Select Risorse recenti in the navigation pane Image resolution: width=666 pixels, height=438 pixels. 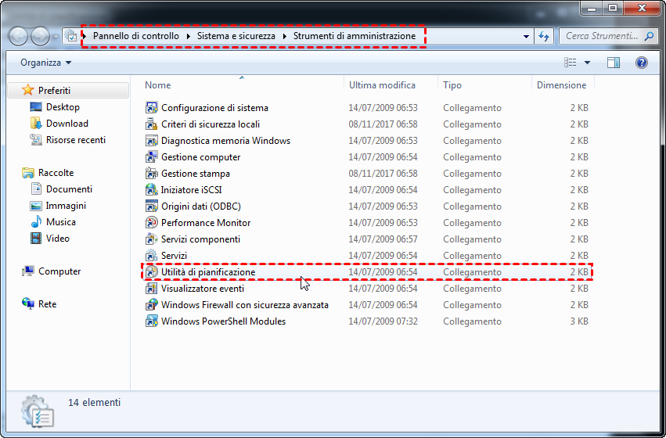tap(76, 140)
